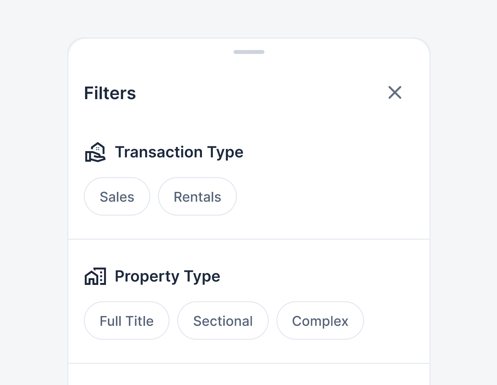Filter listings to Sales only
497x385 pixels.
pos(117,196)
